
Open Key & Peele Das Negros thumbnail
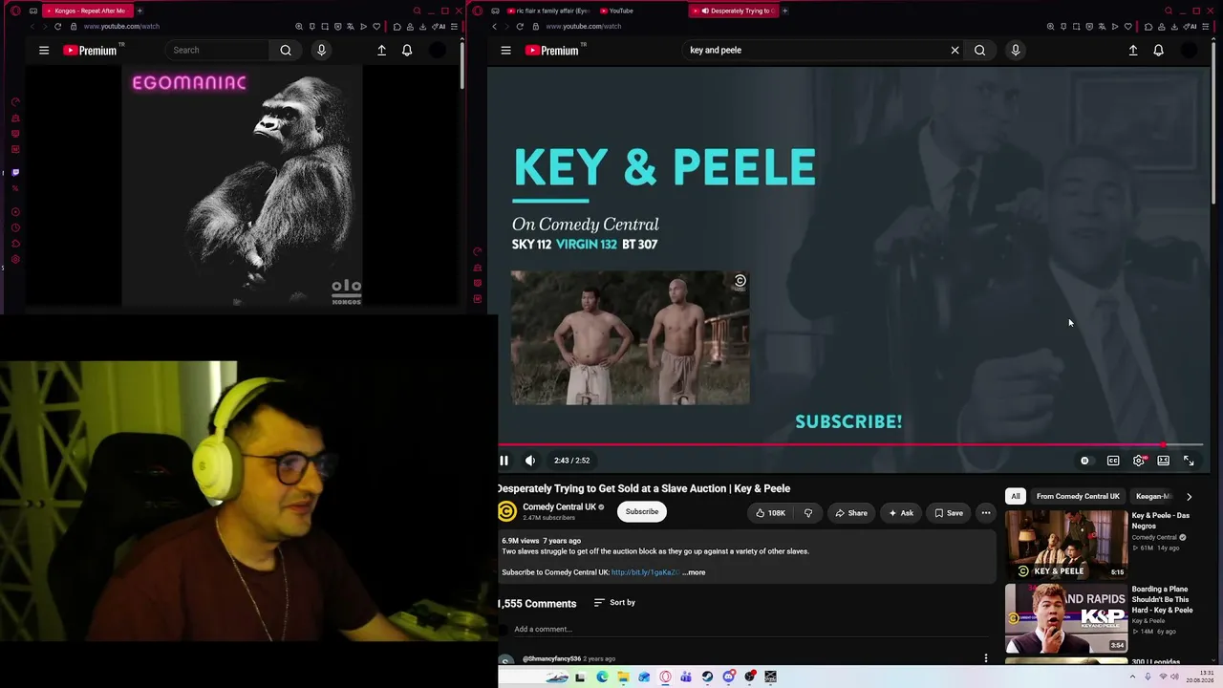[x=1066, y=545]
